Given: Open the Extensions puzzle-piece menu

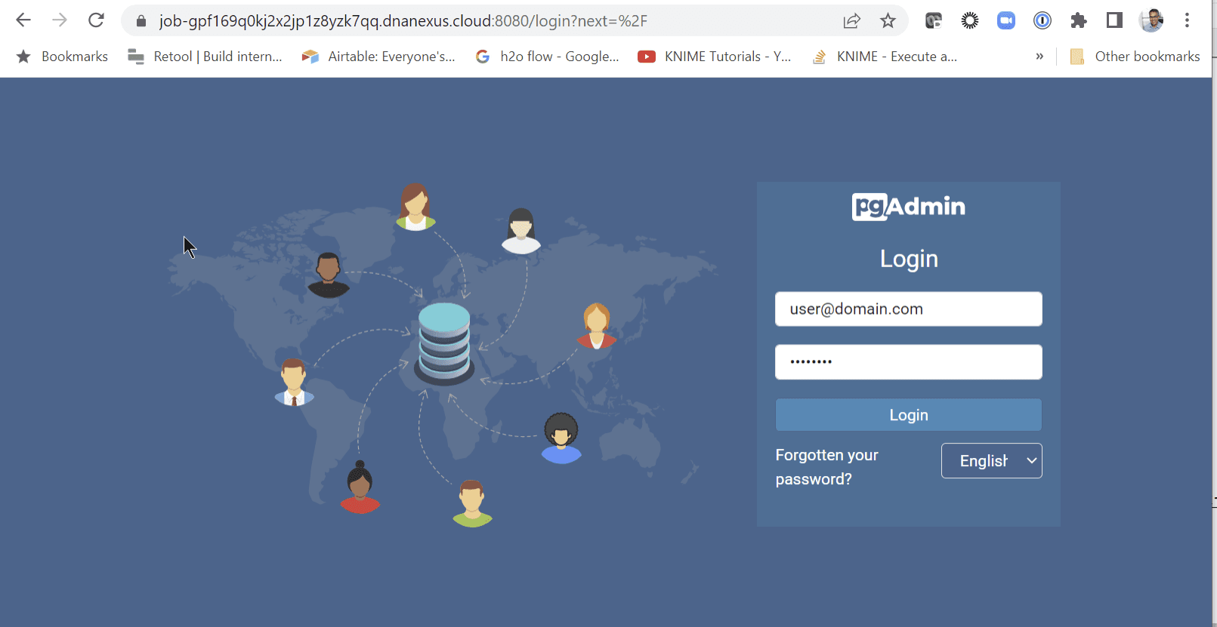Looking at the screenshot, I should (1078, 21).
